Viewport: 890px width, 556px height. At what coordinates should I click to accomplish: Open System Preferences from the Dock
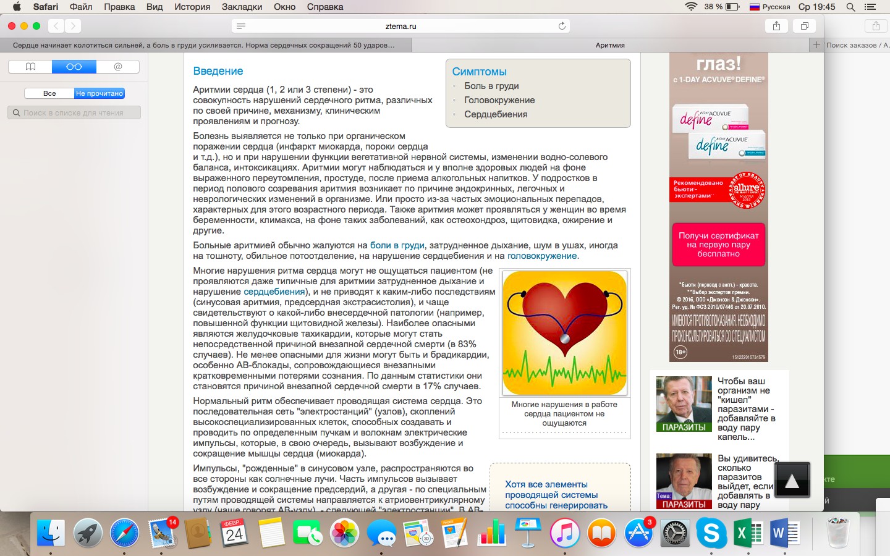point(675,533)
